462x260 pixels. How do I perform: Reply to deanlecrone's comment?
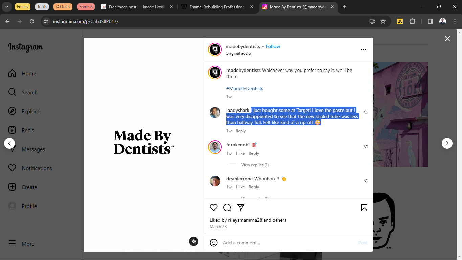254,187
